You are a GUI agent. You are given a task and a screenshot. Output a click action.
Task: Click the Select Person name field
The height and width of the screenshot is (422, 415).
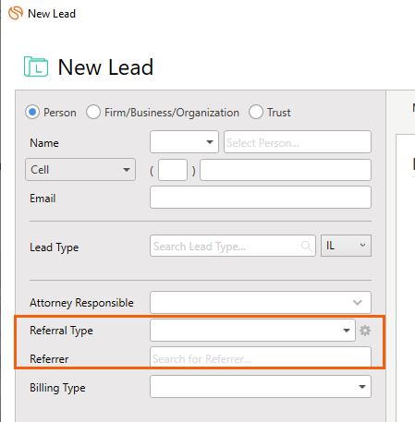point(298,142)
